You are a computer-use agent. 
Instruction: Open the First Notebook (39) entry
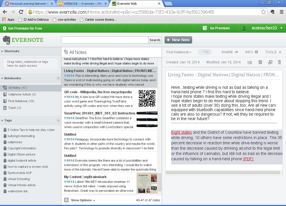(21, 101)
